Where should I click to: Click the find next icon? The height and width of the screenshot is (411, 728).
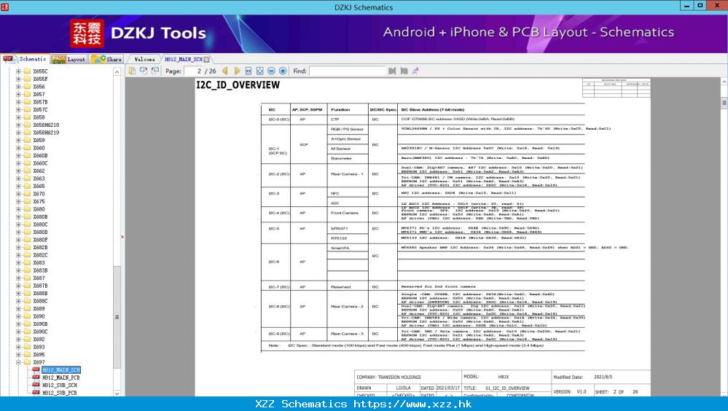(x=404, y=71)
